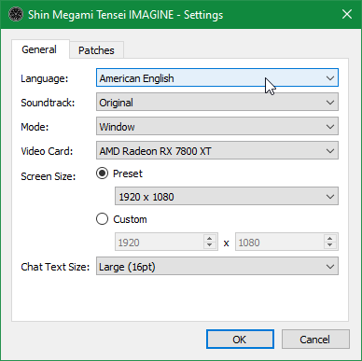Click the Cancel button
This screenshot has width=362, height=361.
[x=315, y=340]
